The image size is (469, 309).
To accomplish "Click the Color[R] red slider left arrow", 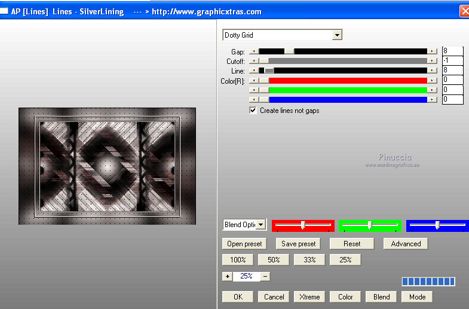I will click(x=254, y=81).
